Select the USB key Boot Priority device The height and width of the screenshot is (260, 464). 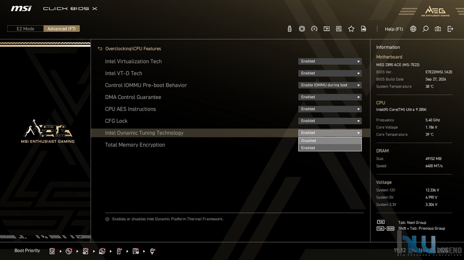(119, 251)
